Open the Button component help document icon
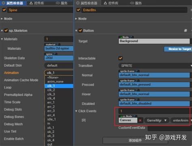The image size is (192, 146). click(x=186, y=30)
